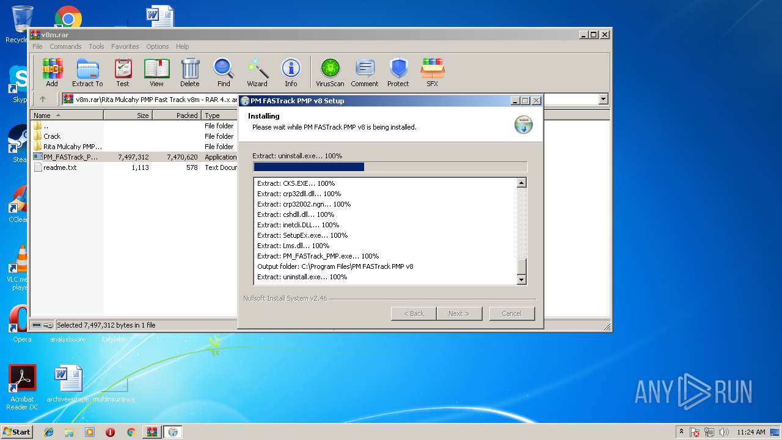Click the Opera taskbar icon
782x440 pixels.
[x=110, y=432]
